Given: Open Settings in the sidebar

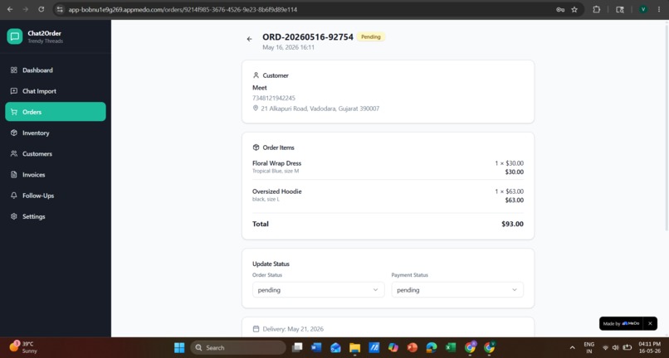Looking at the screenshot, I should (x=56, y=216).
